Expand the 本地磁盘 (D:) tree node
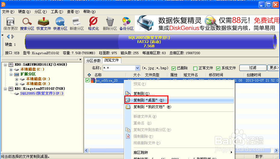Image resolution: width=280 pixels, height=159 pixels. click(17, 79)
